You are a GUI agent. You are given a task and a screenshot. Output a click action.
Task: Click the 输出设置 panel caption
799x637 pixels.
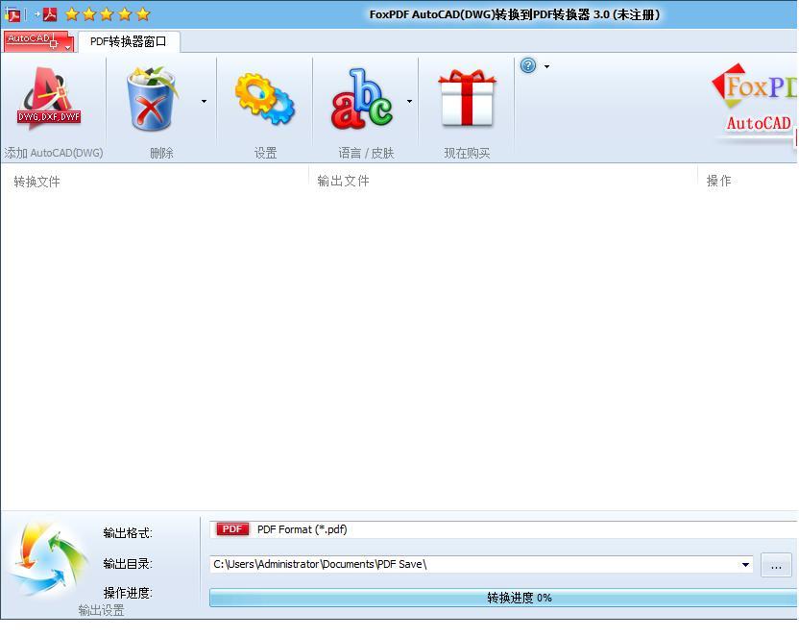(x=101, y=610)
